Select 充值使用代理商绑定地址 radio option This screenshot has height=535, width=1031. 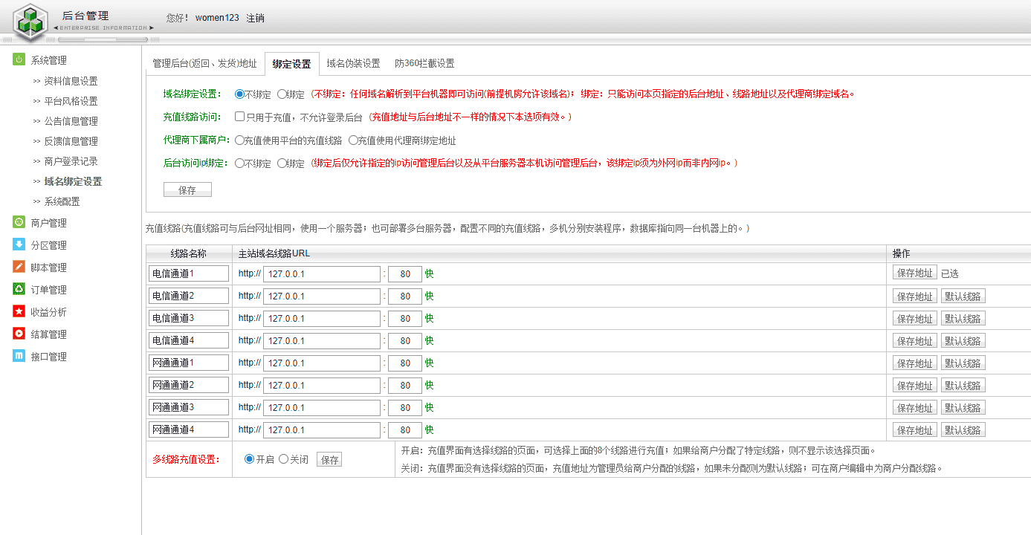353,140
